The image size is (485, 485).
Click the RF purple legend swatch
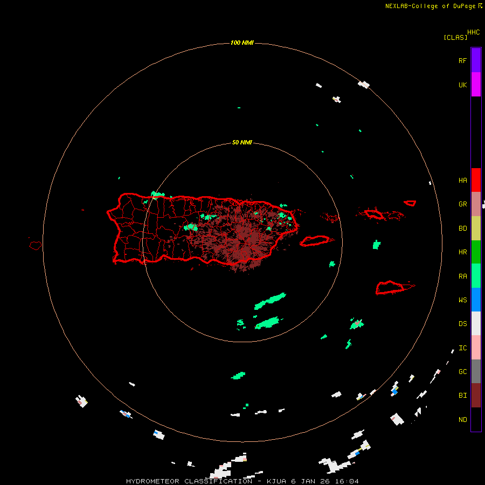pyautogui.click(x=476, y=60)
